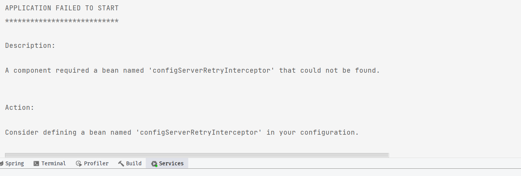Click the Profiler gauge icon
Image resolution: width=521 pixels, height=176 pixels.
click(79, 163)
